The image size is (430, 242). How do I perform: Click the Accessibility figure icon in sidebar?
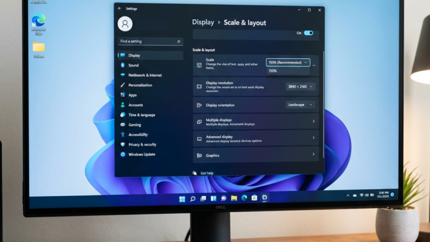tap(122, 135)
